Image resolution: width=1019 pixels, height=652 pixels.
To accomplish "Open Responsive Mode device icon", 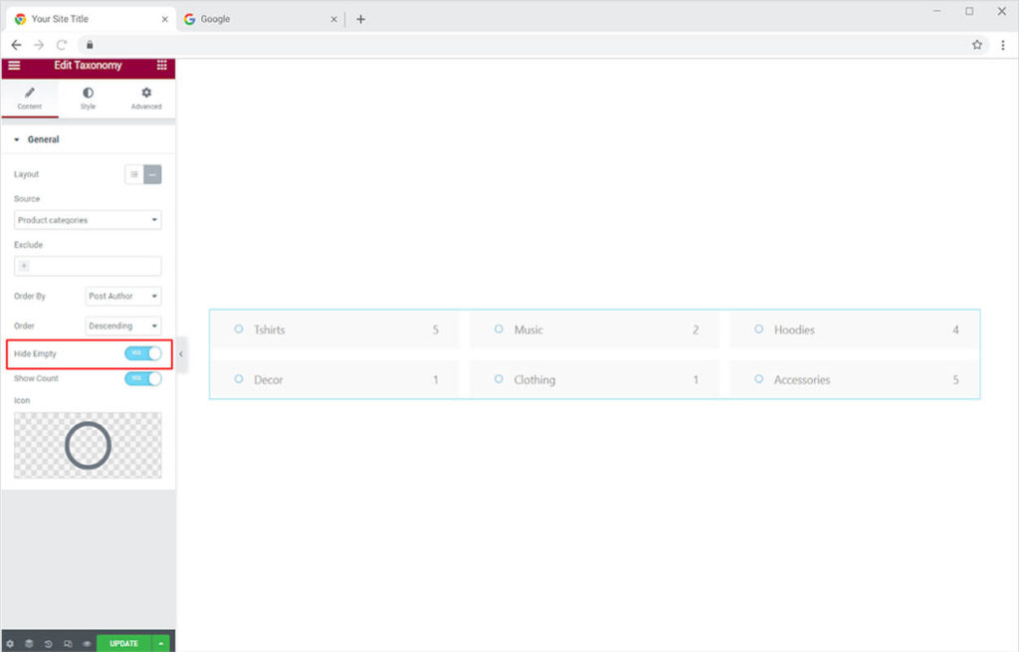I will click(68, 643).
